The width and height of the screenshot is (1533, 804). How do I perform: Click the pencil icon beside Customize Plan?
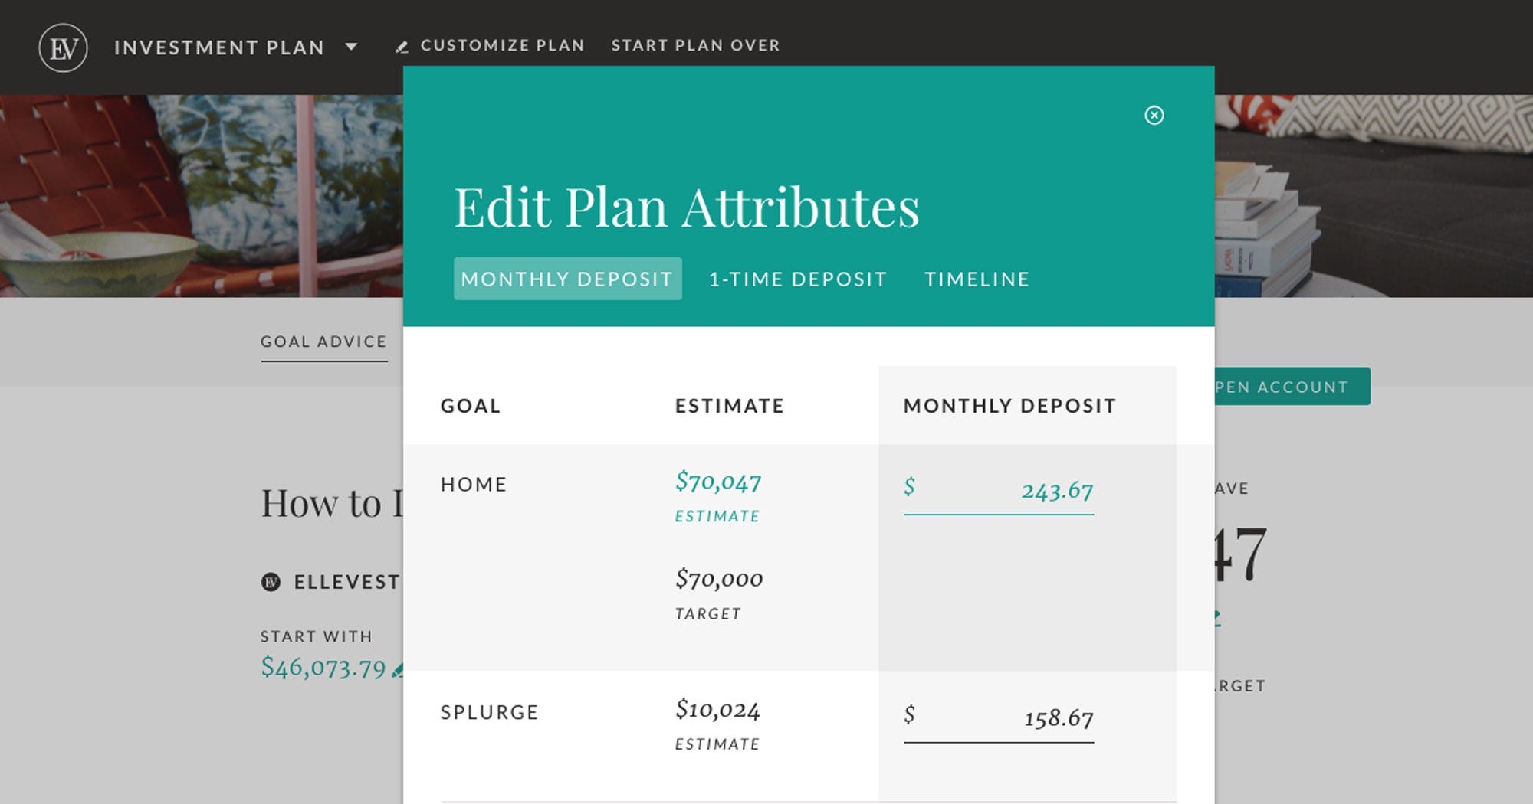click(x=401, y=47)
